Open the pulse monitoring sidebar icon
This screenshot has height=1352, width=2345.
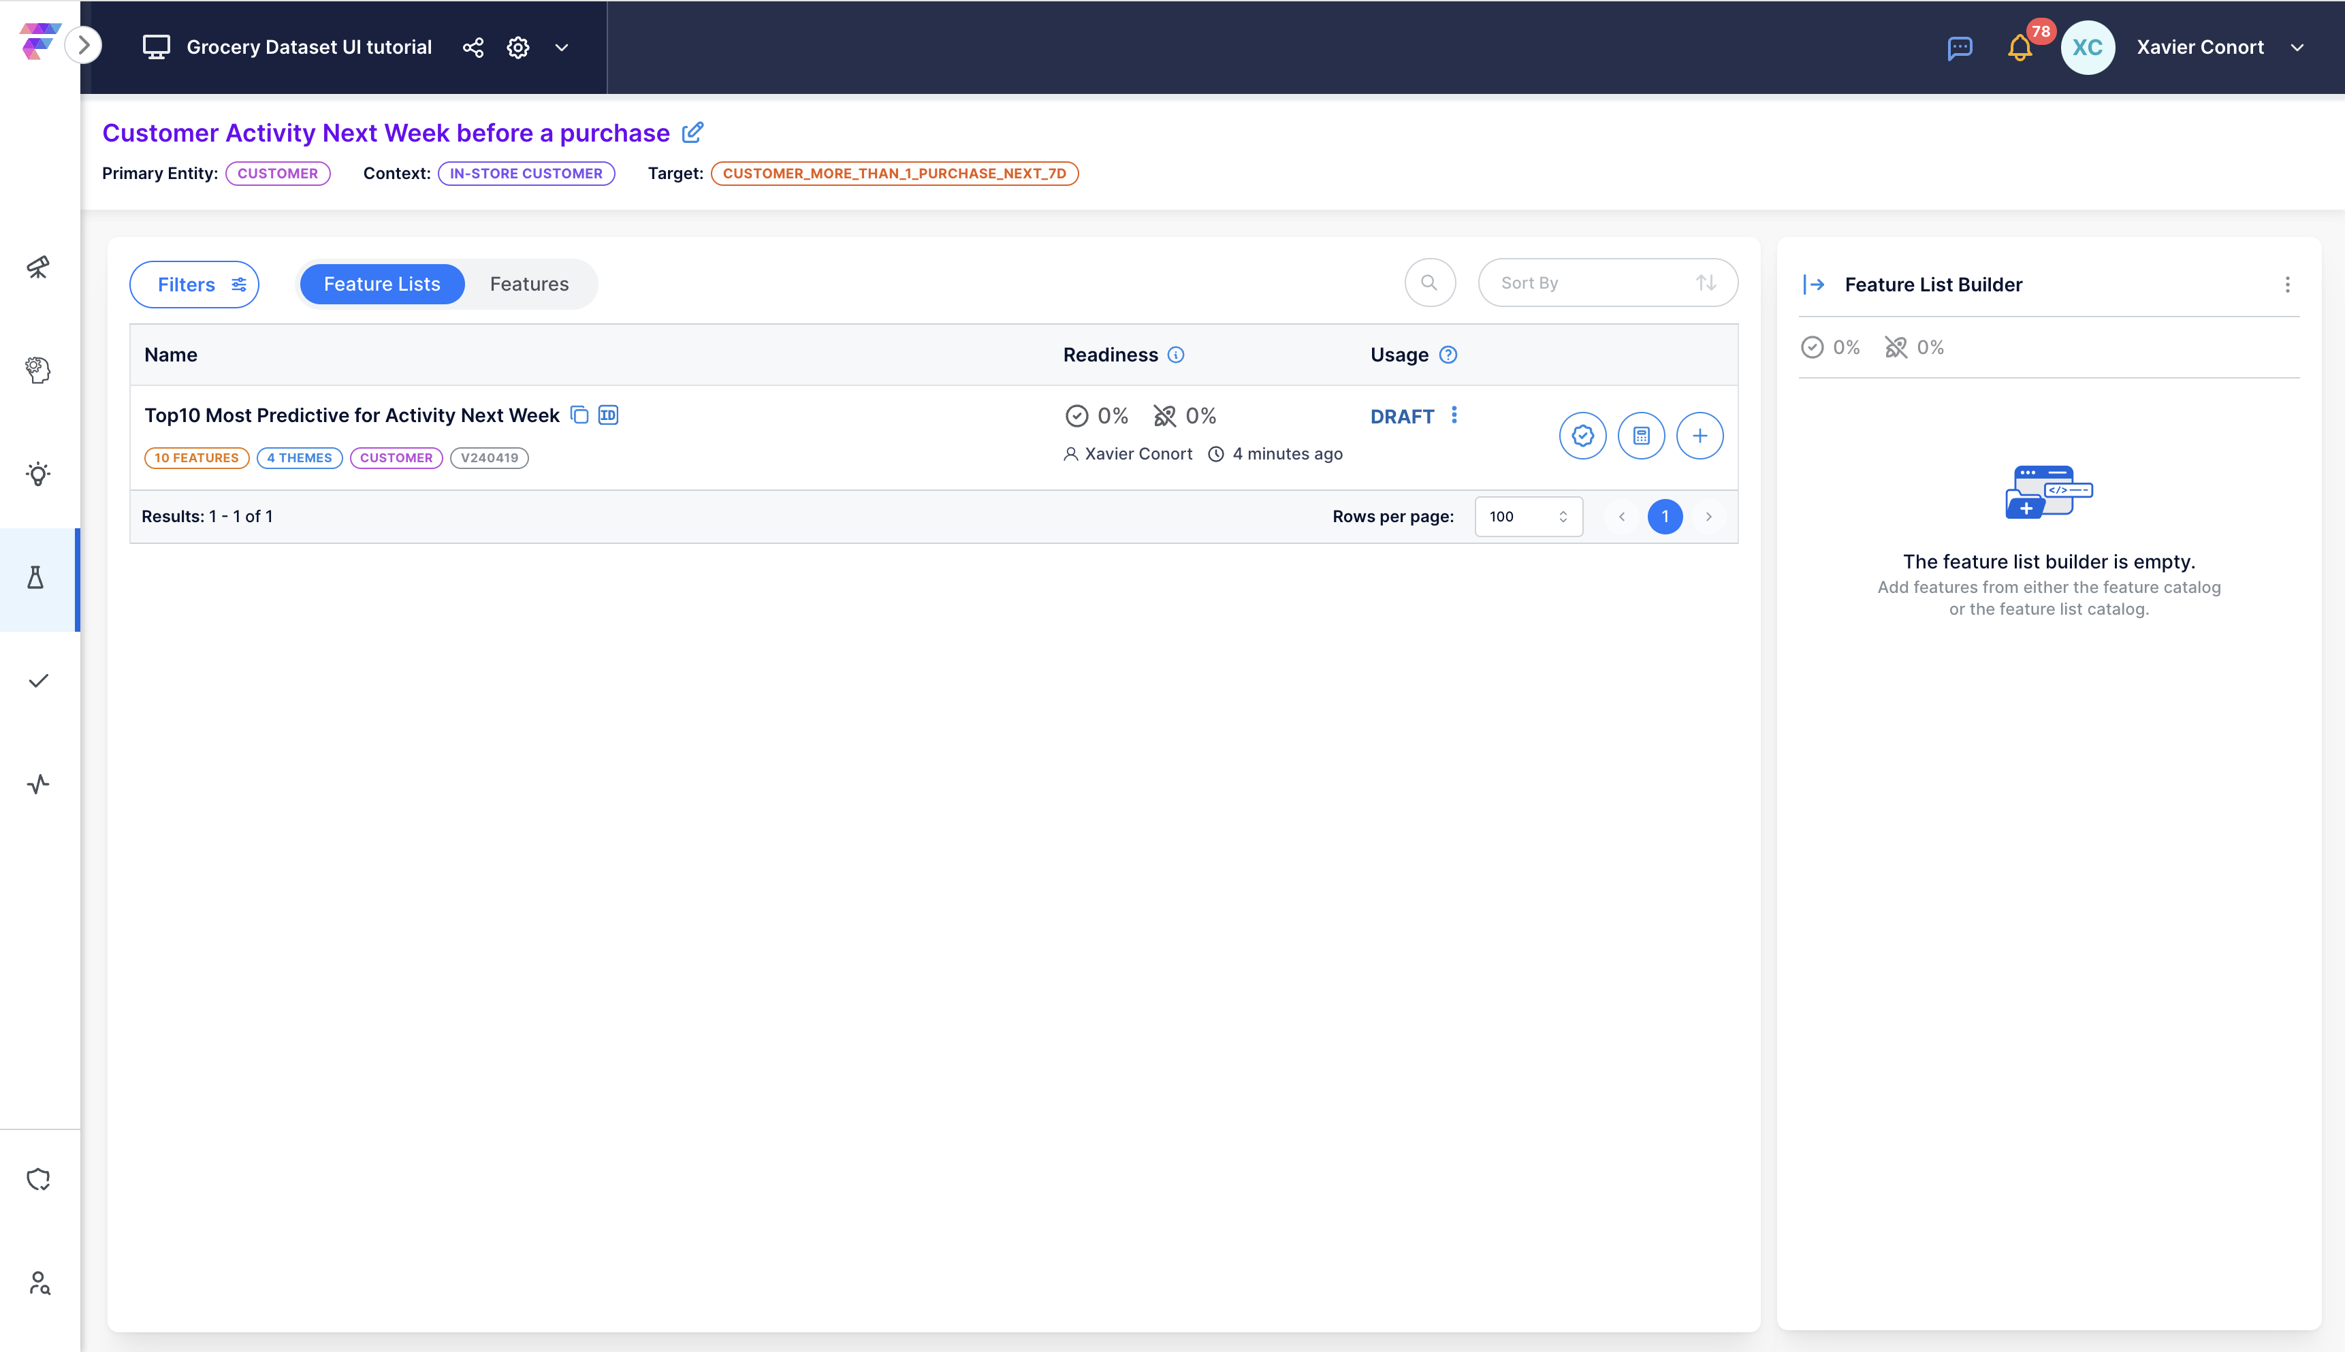(38, 784)
